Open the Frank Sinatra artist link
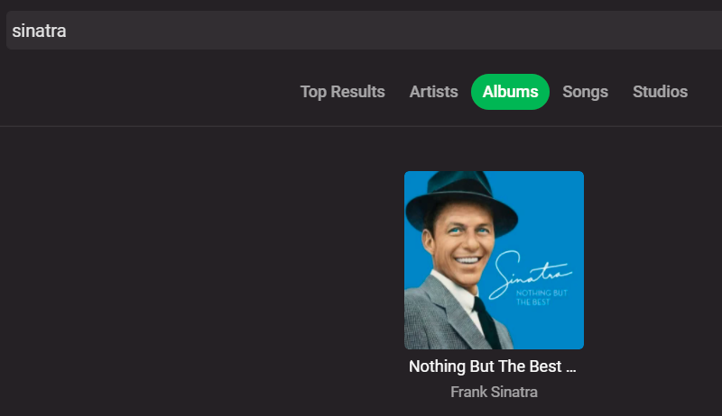This screenshot has height=416, width=722. [x=494, y=392]
